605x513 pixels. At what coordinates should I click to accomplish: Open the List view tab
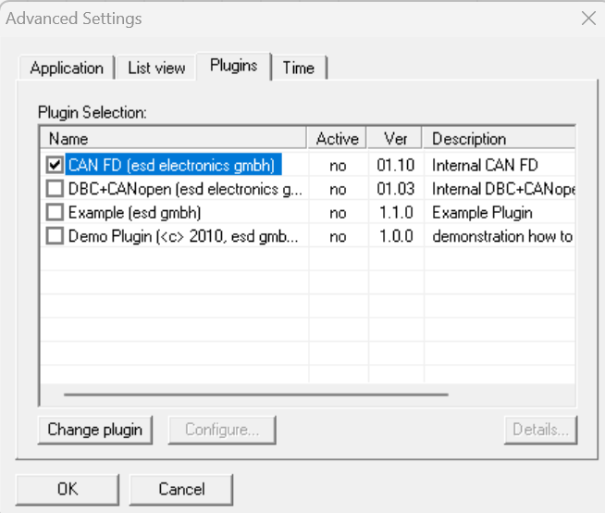tap(156, 68)
